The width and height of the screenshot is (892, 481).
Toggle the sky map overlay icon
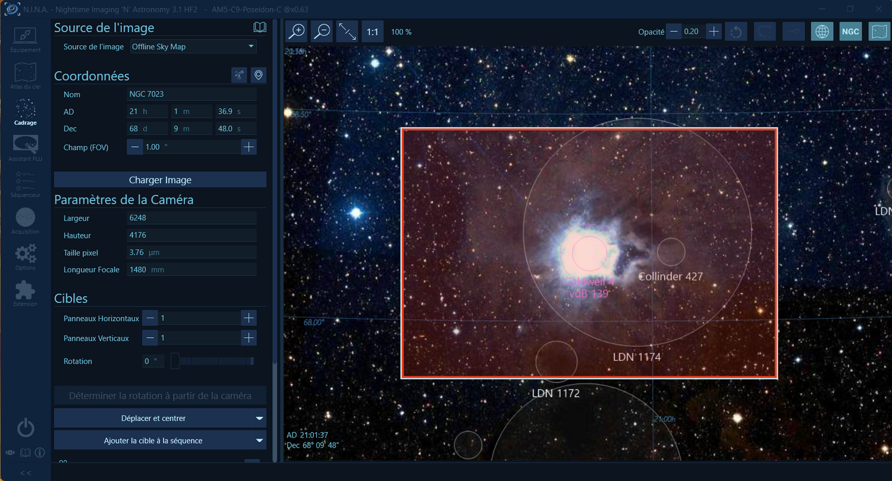tap(879, 32)
